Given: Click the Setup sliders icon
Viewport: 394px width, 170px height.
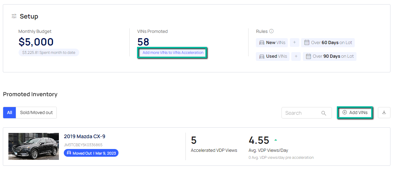Looking at the screenshot, I should click(14, 16).
